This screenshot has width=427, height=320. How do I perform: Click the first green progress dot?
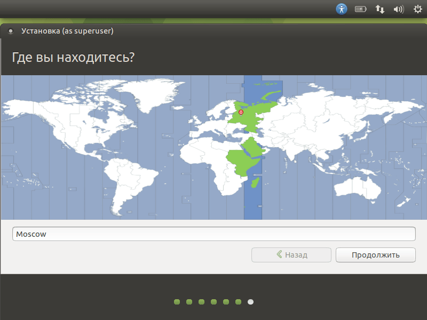[176, 301]
